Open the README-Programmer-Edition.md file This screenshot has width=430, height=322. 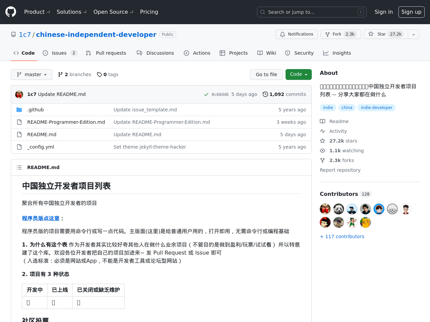tap(66, 122)
